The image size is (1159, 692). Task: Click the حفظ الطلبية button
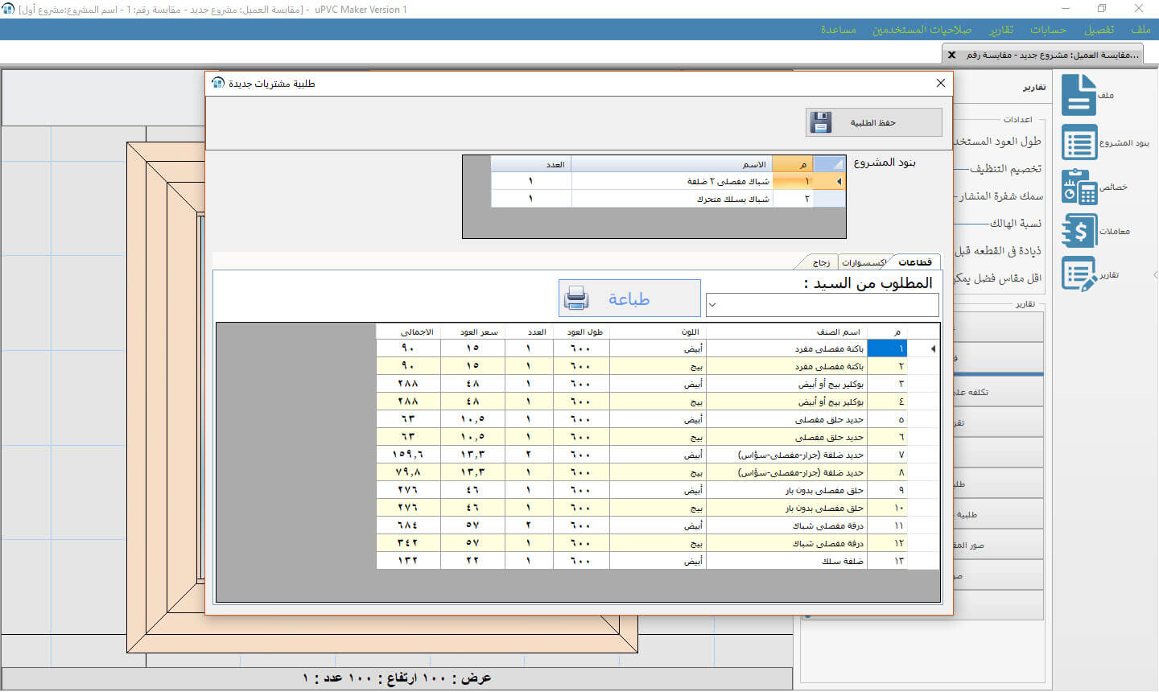873,122
